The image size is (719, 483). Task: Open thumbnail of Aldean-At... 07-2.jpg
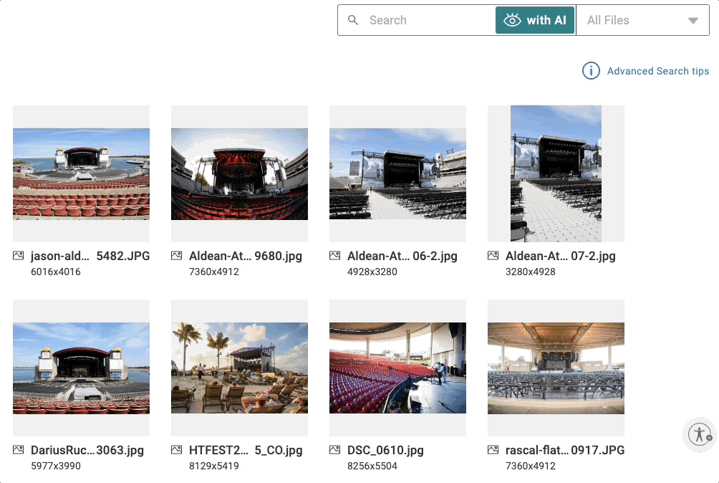click(x=556, y=174)
